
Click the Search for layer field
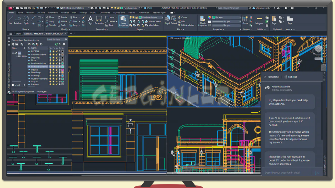point(57,40)
